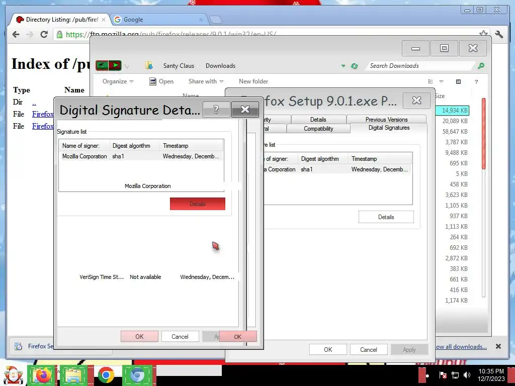Open the Share with dropdown
Screen dimensions: 515x386
(206, 81)
